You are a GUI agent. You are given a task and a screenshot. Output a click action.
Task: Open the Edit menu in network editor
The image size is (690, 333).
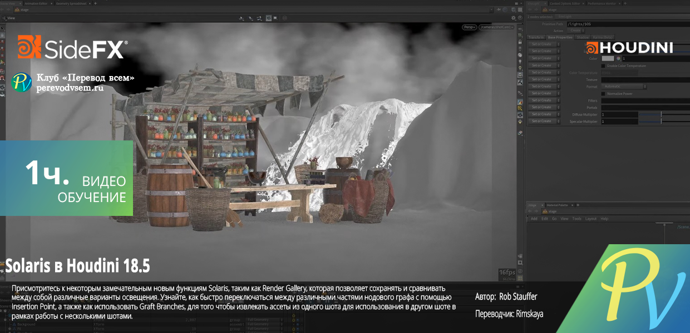point(545,219)
